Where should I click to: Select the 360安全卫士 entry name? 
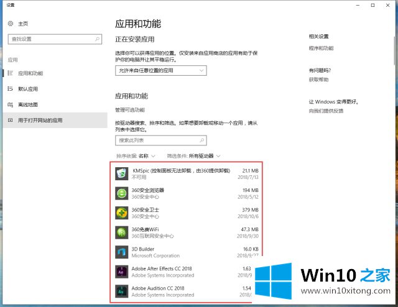click(145, 210)
